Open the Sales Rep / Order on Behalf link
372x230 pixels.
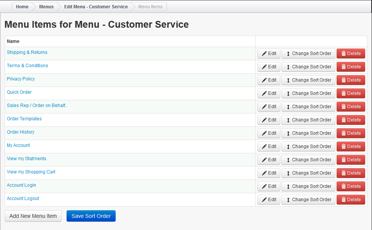[x=37, y=106]
